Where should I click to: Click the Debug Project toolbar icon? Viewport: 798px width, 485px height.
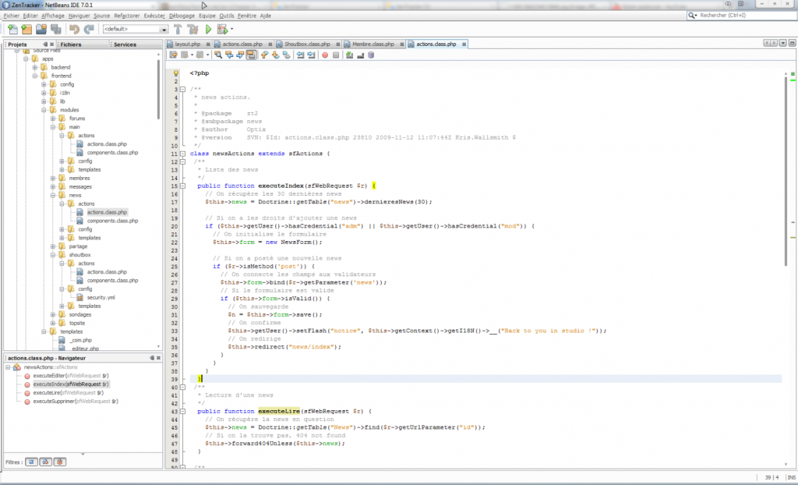point(222,29)
